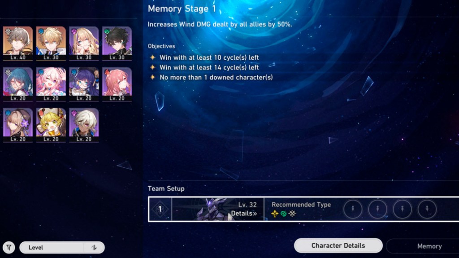The image size is (459, 258).
Task: Toggle the sort order arrows icon
Action: pos(94,248)
